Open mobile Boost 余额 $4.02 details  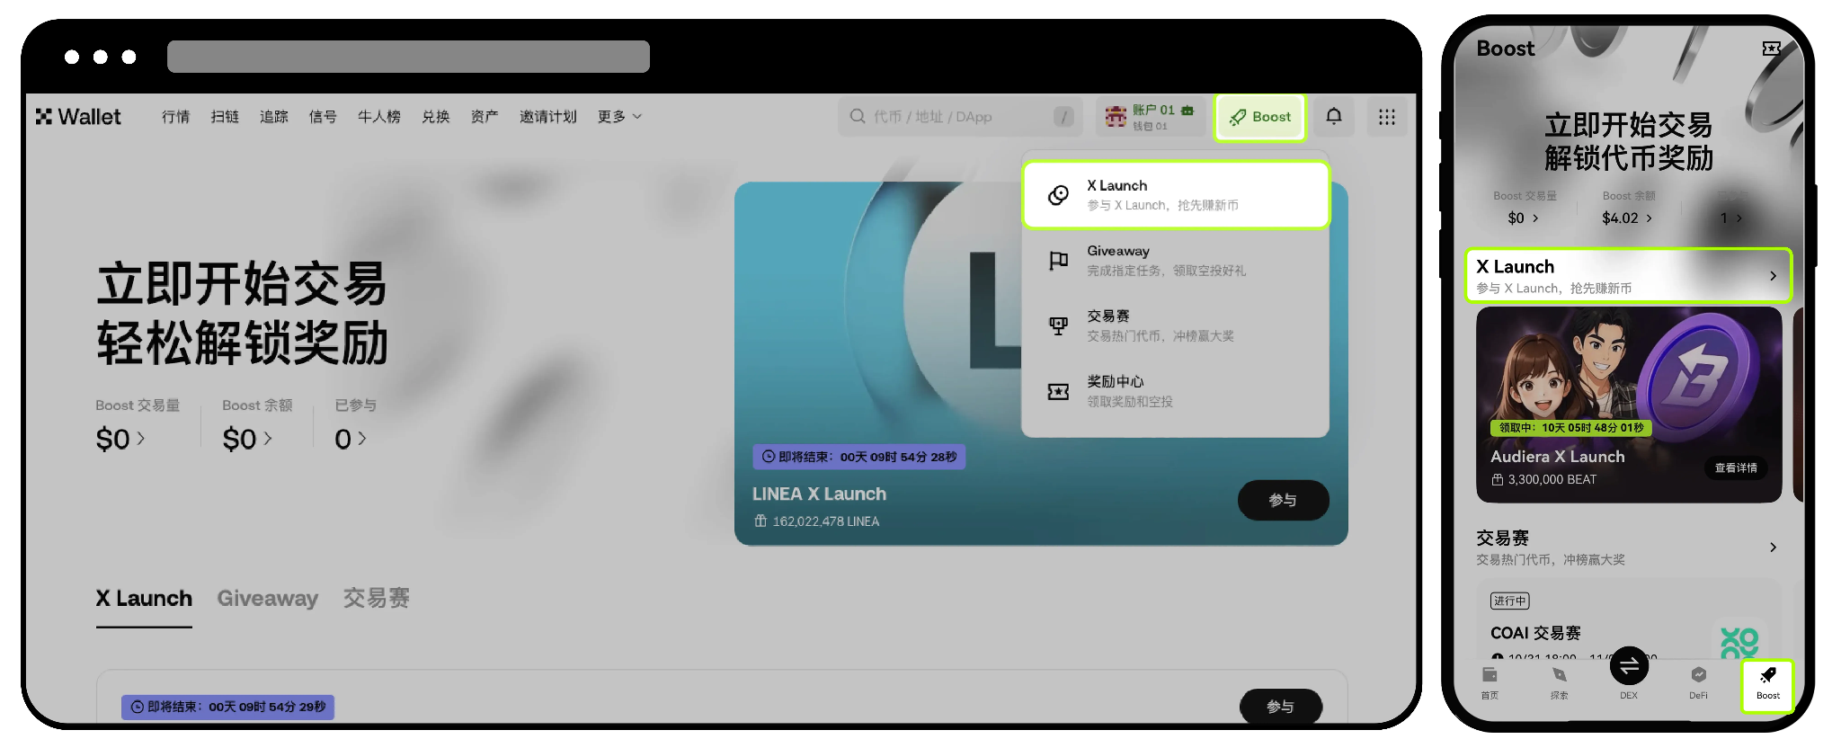click(1627, 218)
